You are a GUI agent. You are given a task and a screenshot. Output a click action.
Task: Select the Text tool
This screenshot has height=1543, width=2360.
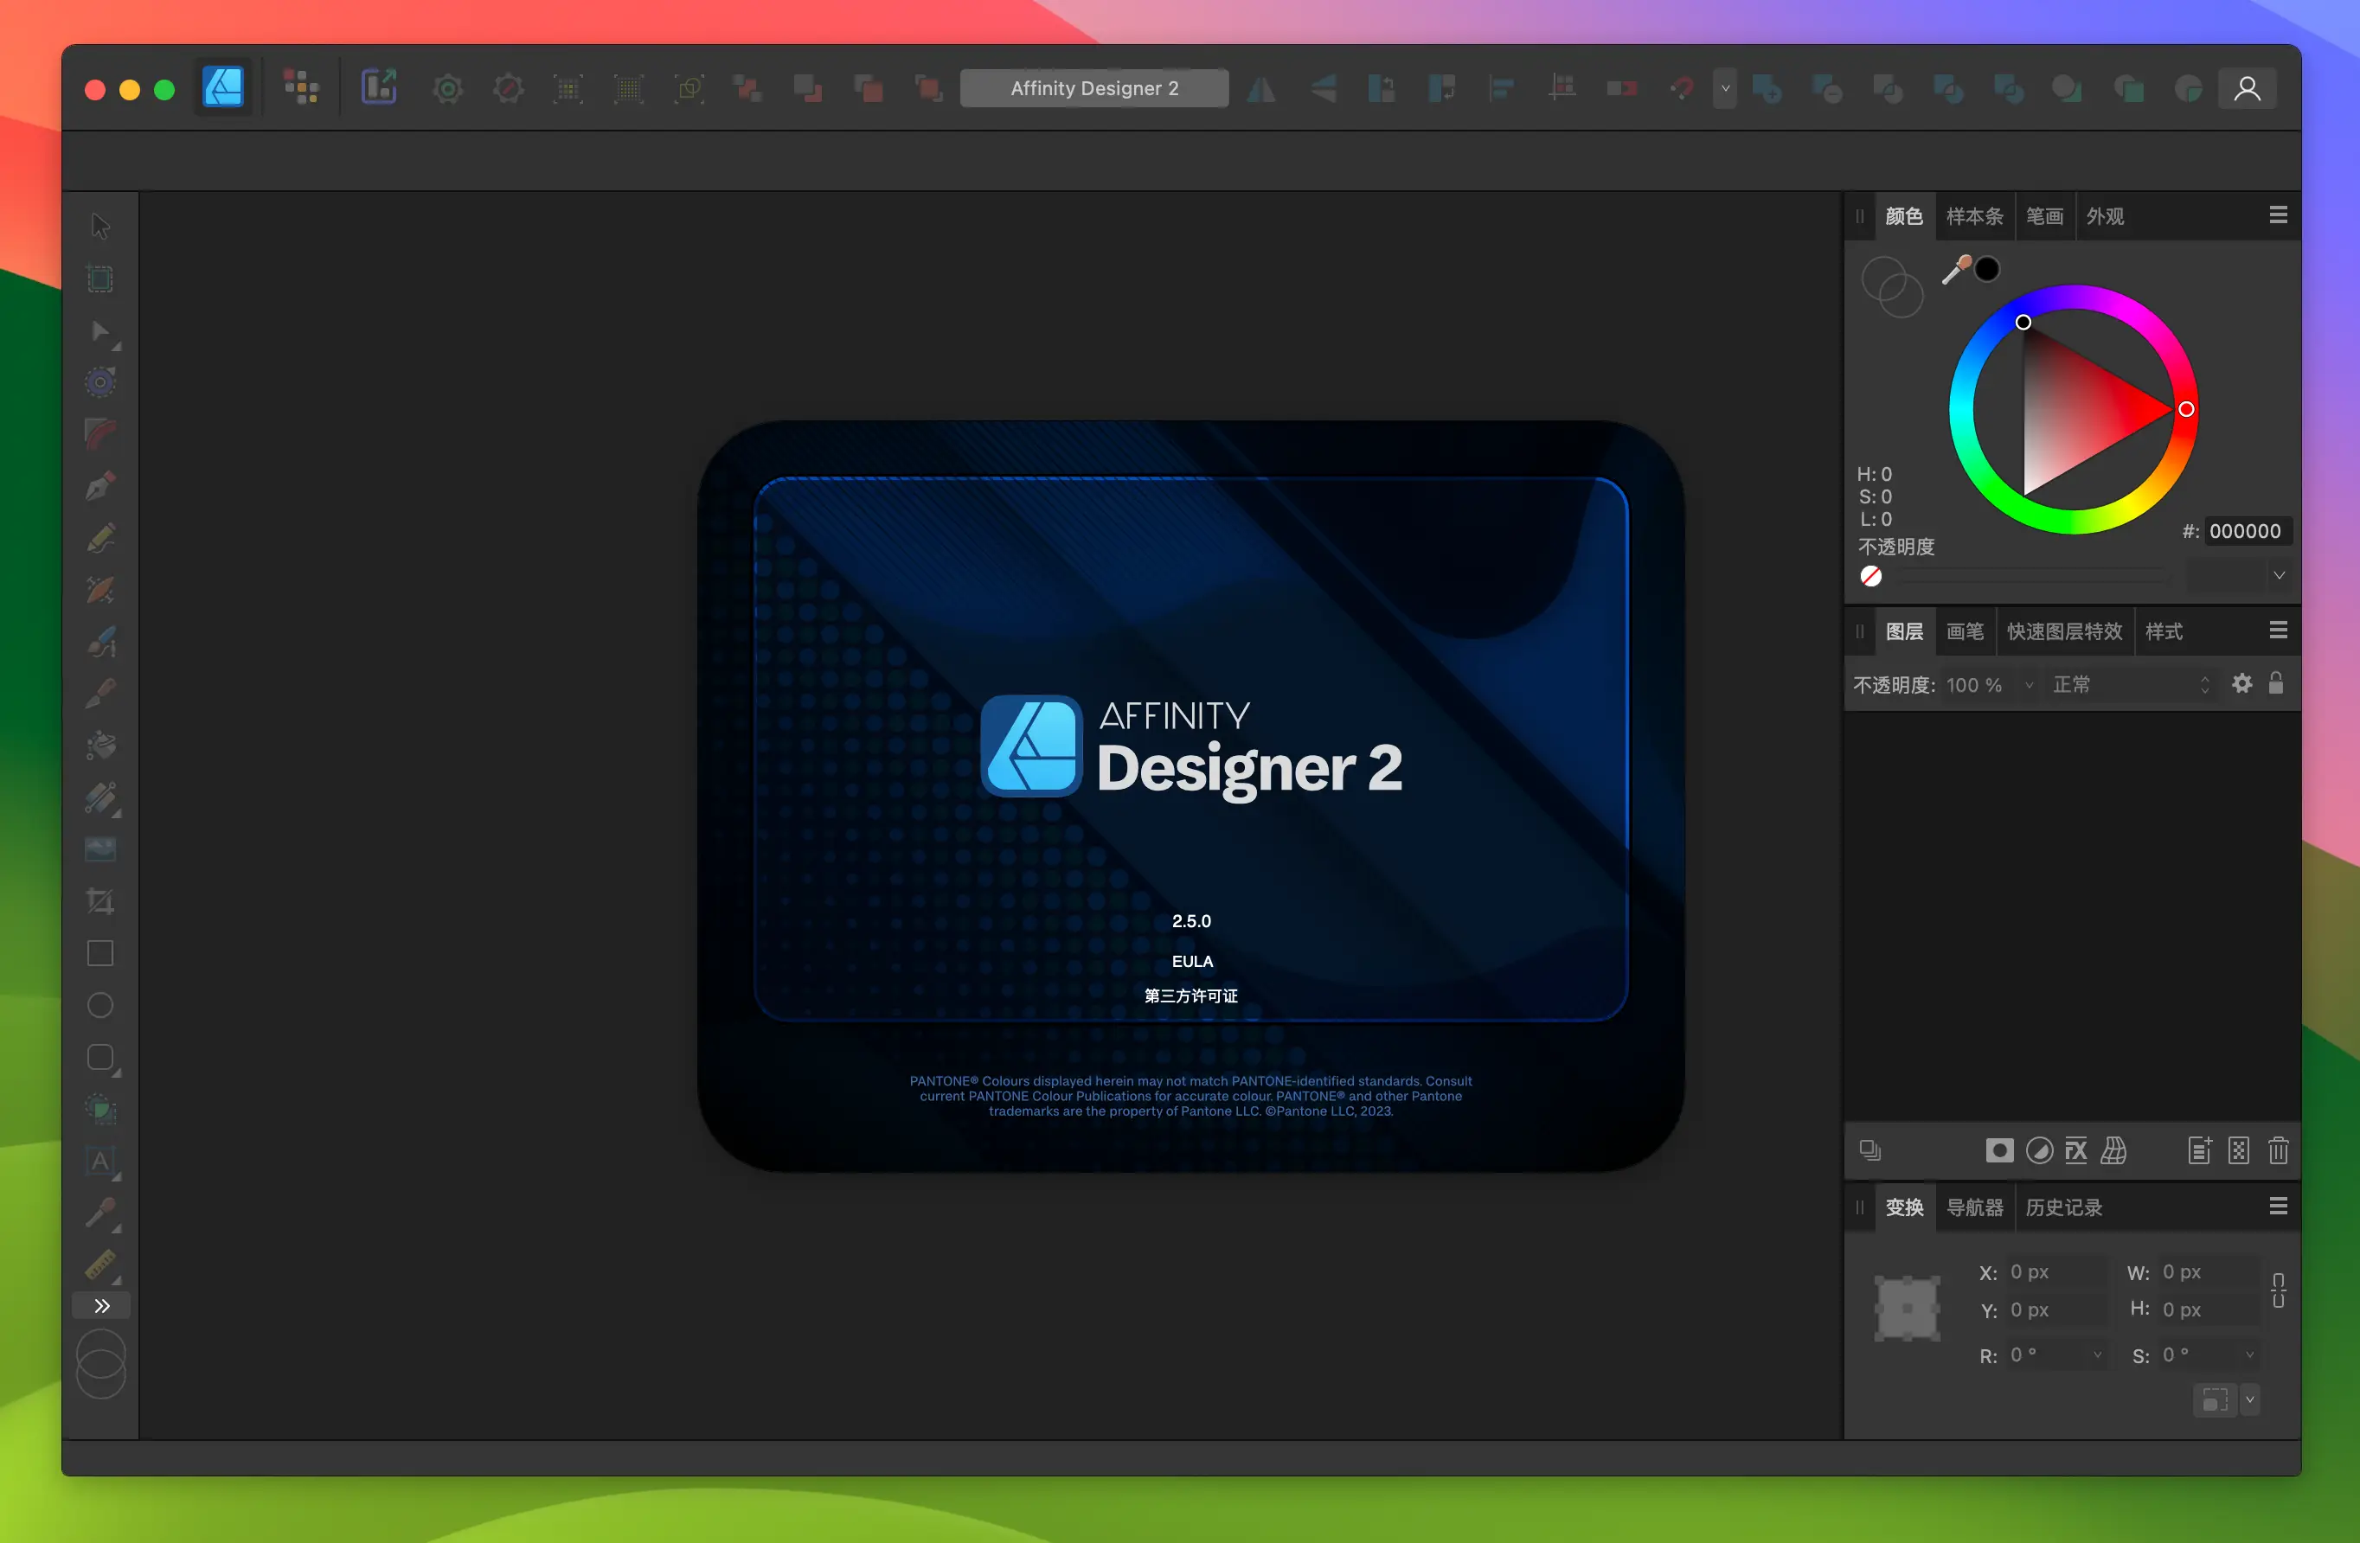tap(99, 1162)
